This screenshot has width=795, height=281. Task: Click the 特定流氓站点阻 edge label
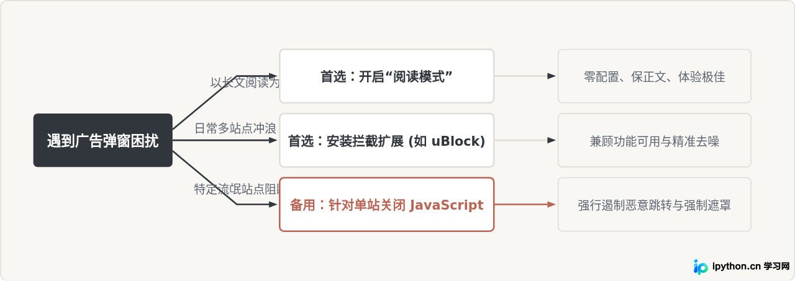pyautogui.click(x=237, y=190)
